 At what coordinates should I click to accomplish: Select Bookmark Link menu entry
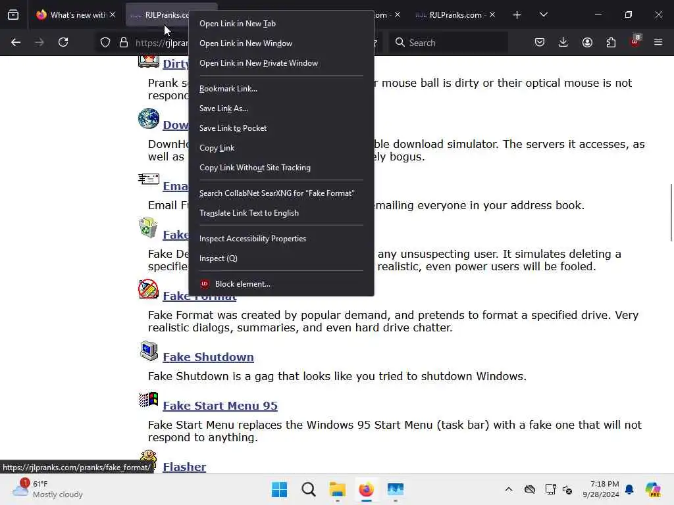[281, 89]
